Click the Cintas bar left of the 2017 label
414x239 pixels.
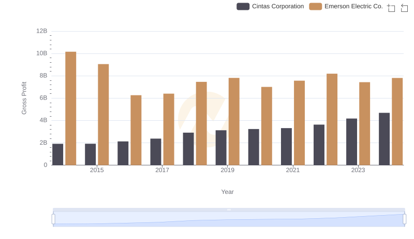click(x=156, y=152)
